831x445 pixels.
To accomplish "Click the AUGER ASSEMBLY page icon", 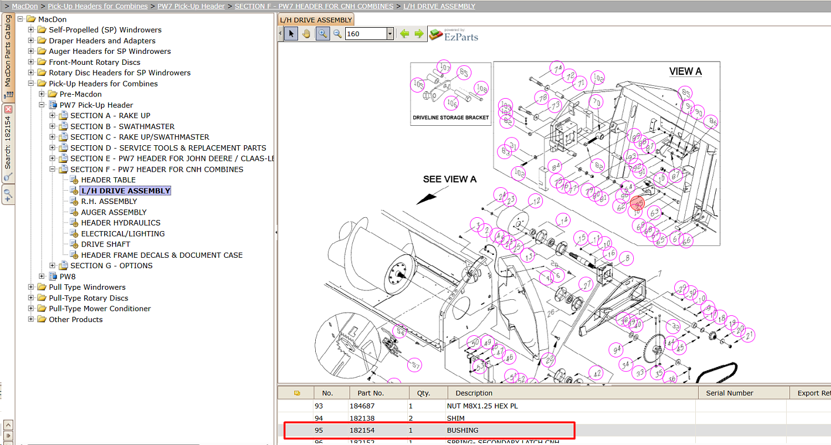I will click(x=74, y=212).
